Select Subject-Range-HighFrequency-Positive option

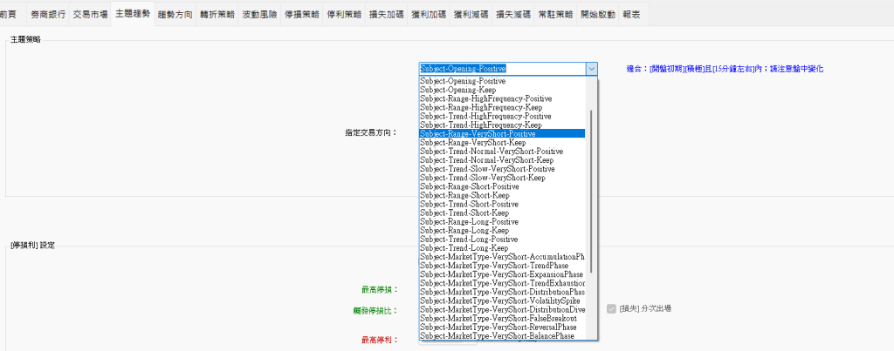coord(485,98)
